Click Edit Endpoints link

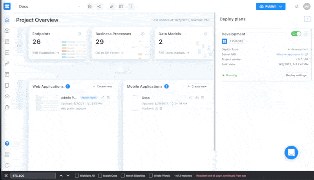tap(46, 53)
